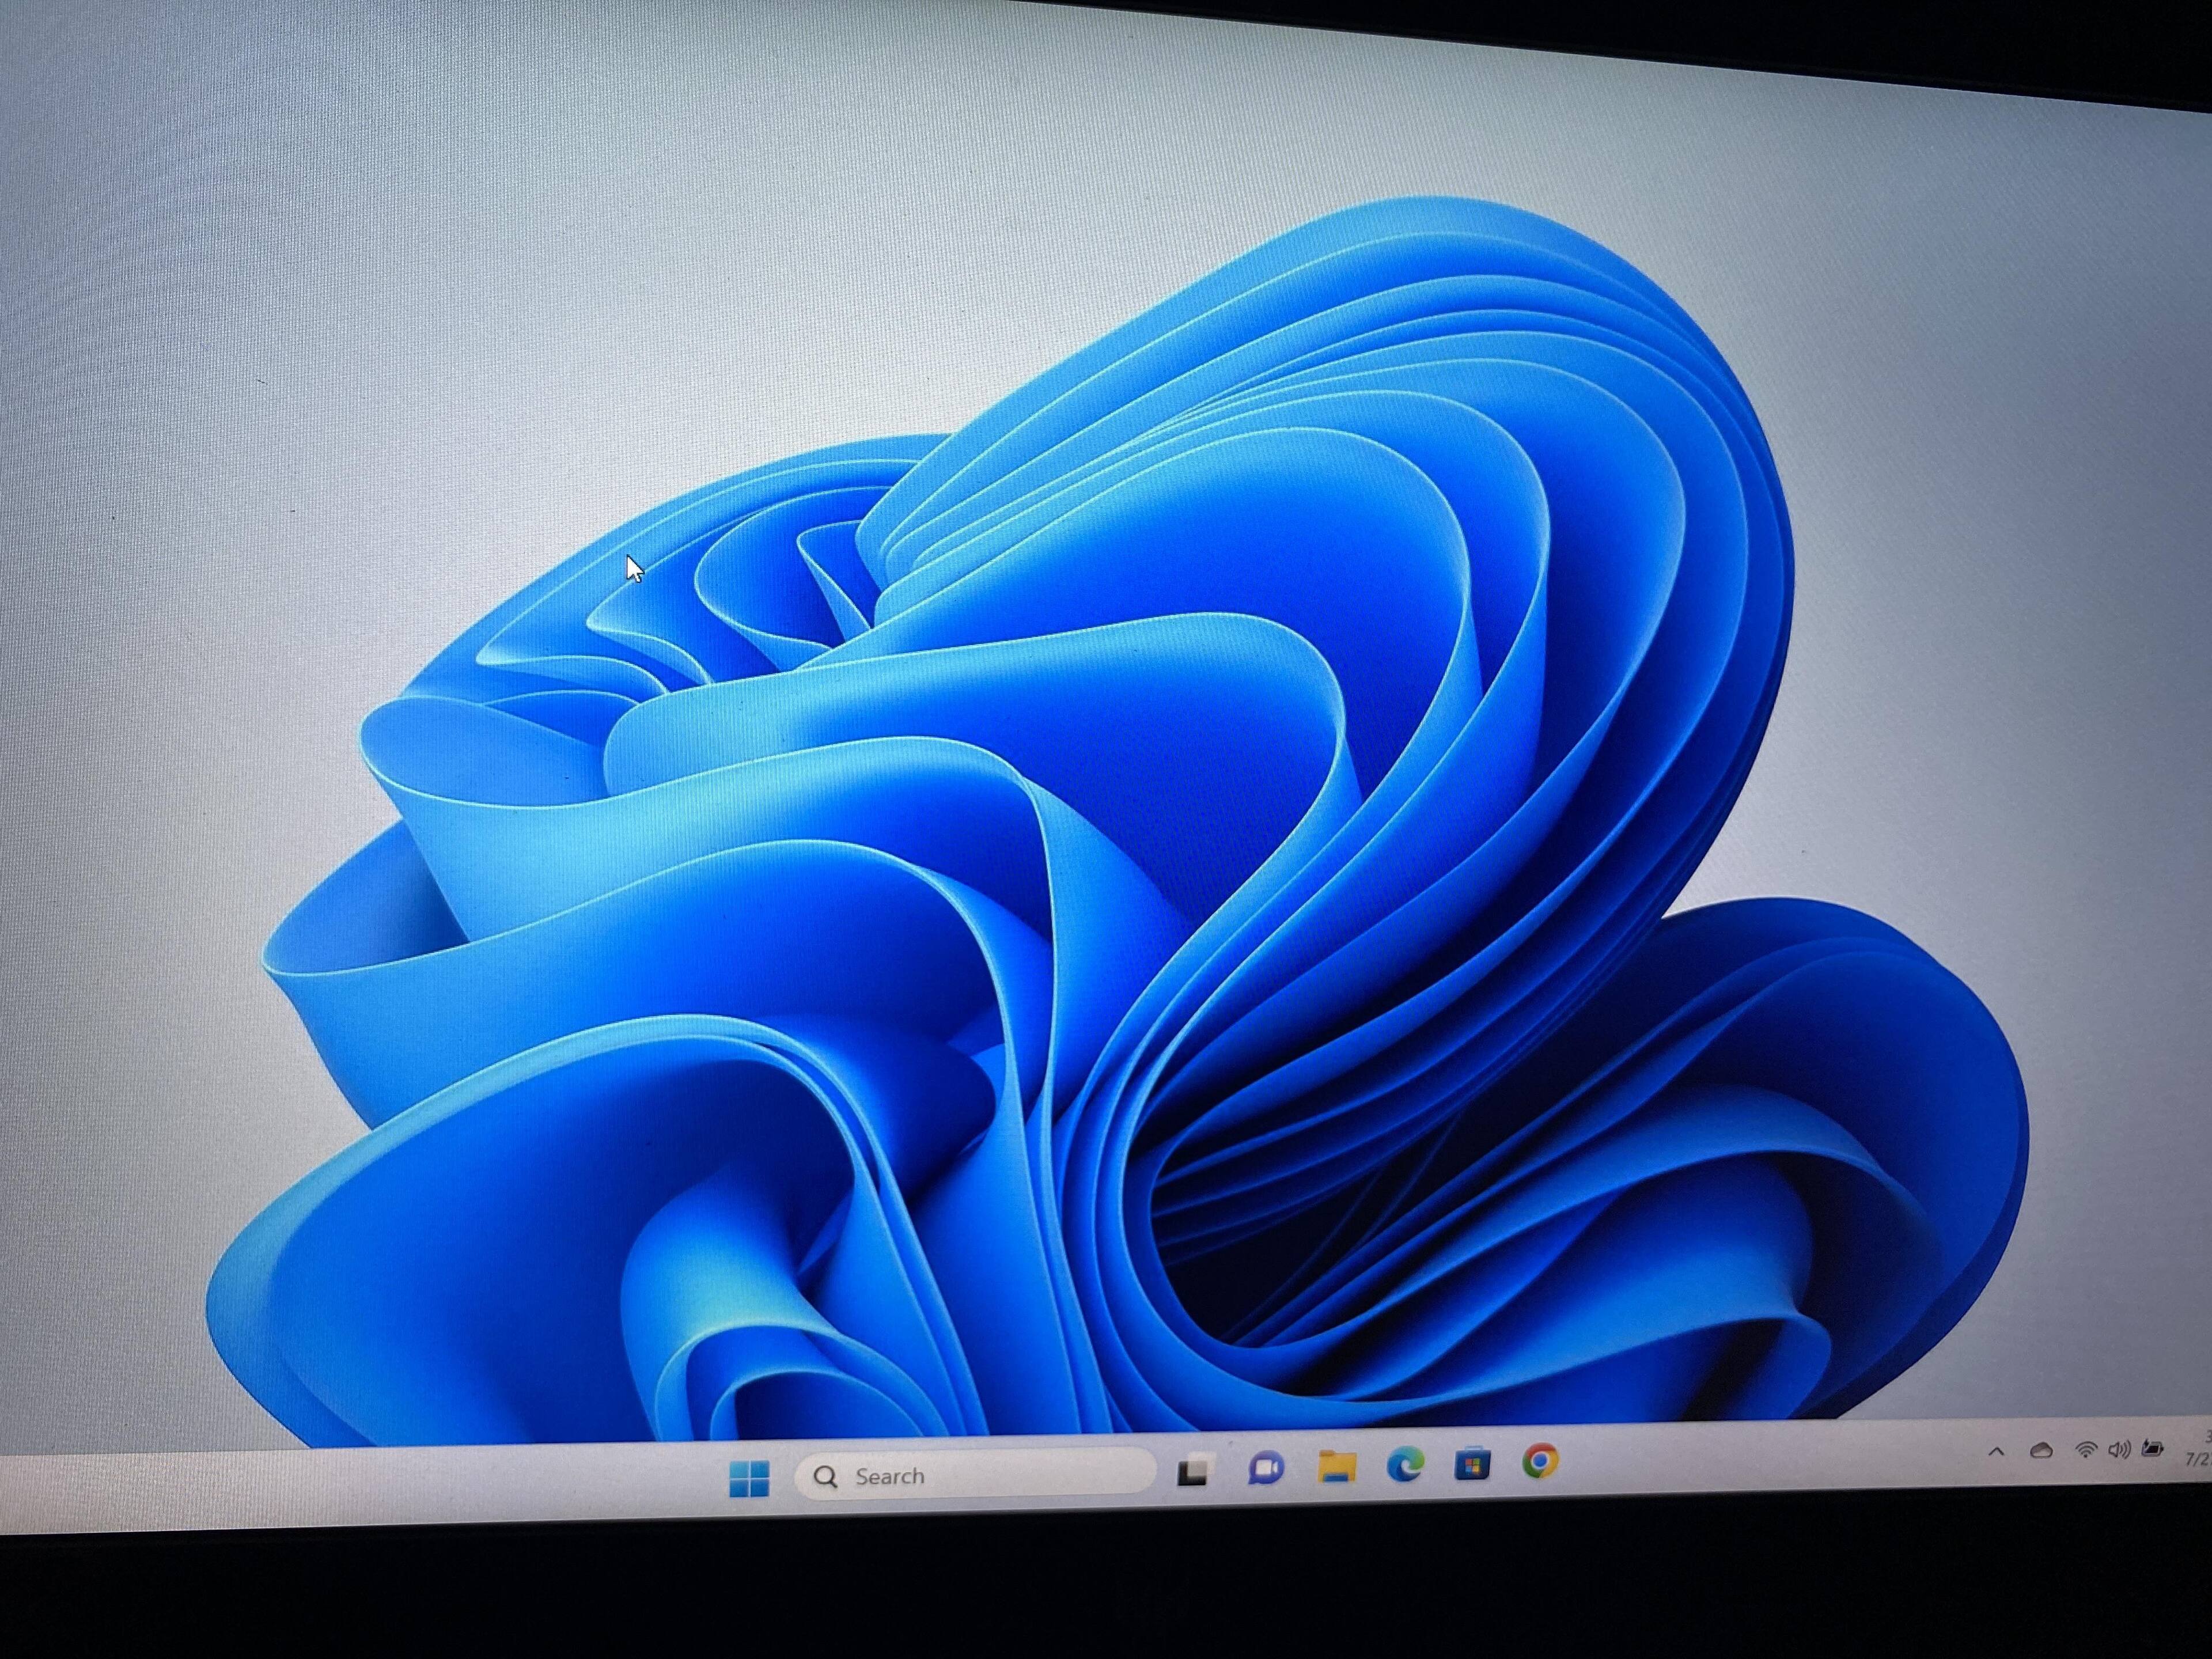The height and width of the screenshot is (1659, 2212).
Task: Open the Windows Start menu
Action: click(749, 1478)
